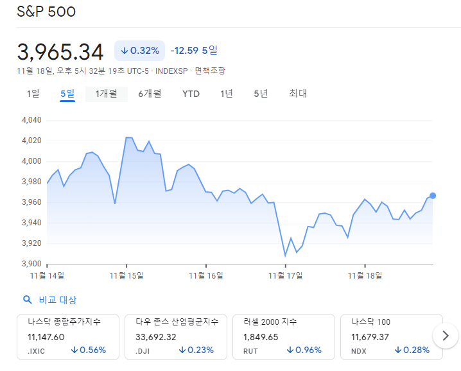Click the INDEXSP label

coord(171,71)
